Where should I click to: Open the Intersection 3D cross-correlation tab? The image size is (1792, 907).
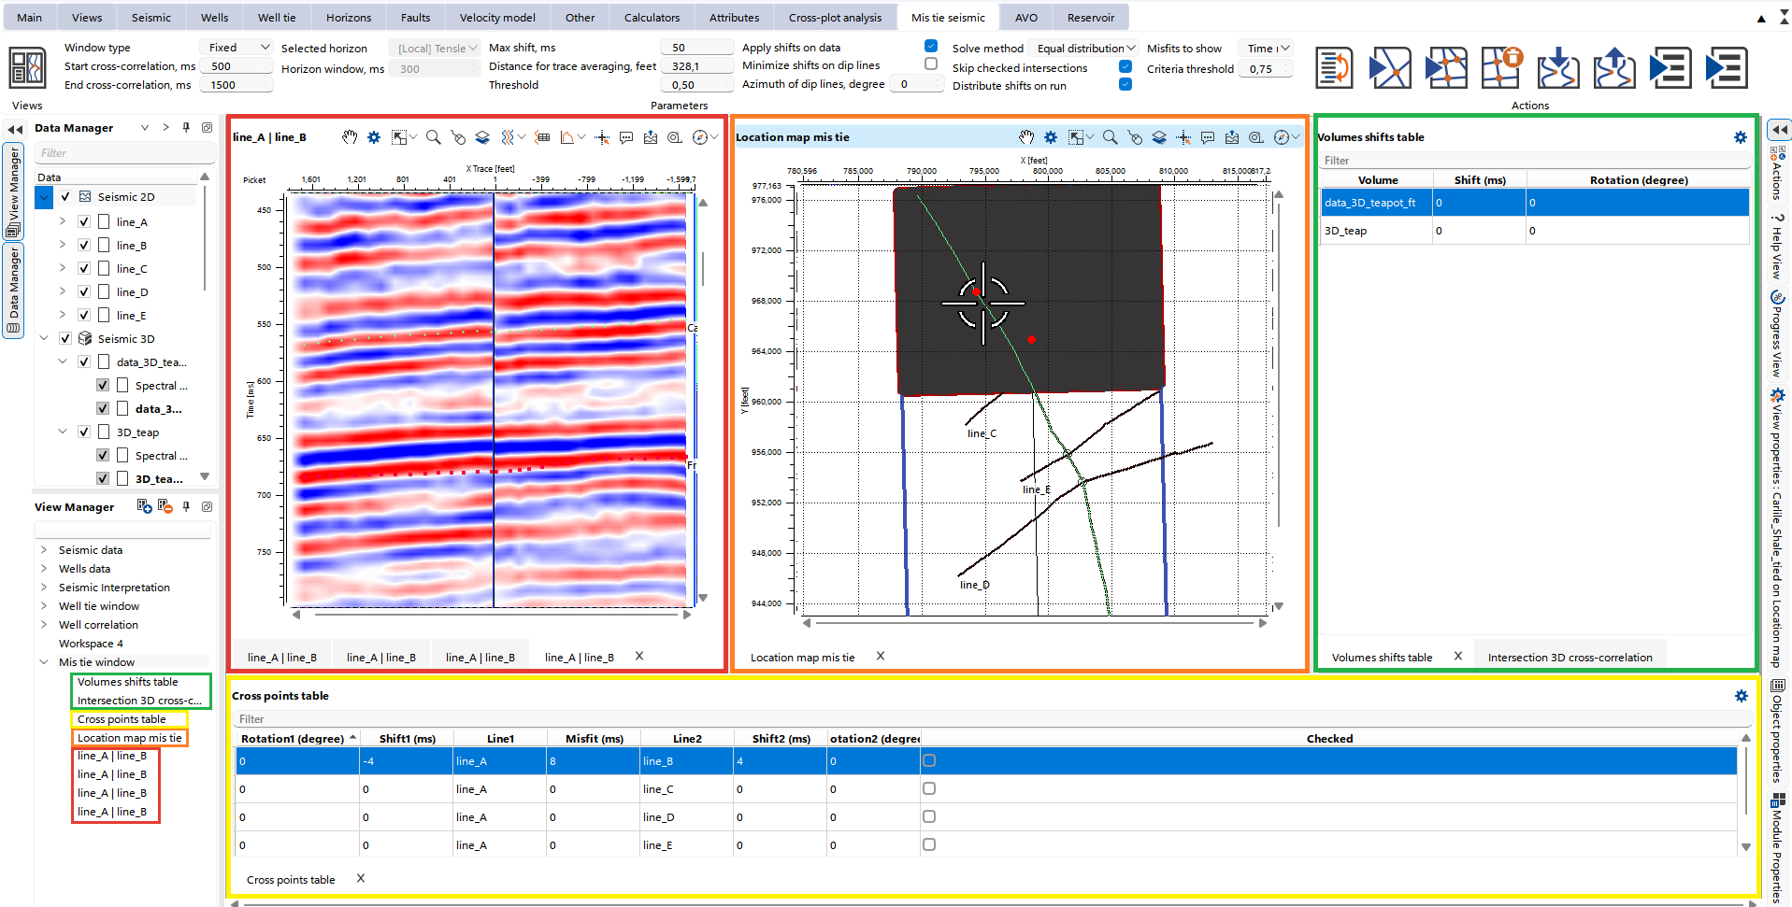[x=1570, y=658]
